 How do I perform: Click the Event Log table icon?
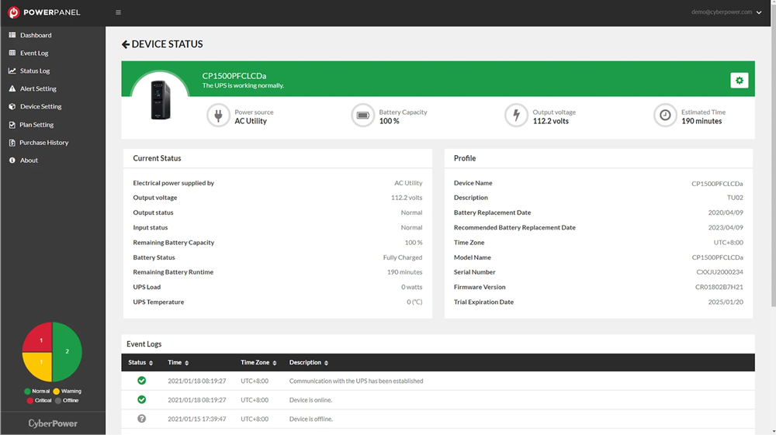pos(12,53)
